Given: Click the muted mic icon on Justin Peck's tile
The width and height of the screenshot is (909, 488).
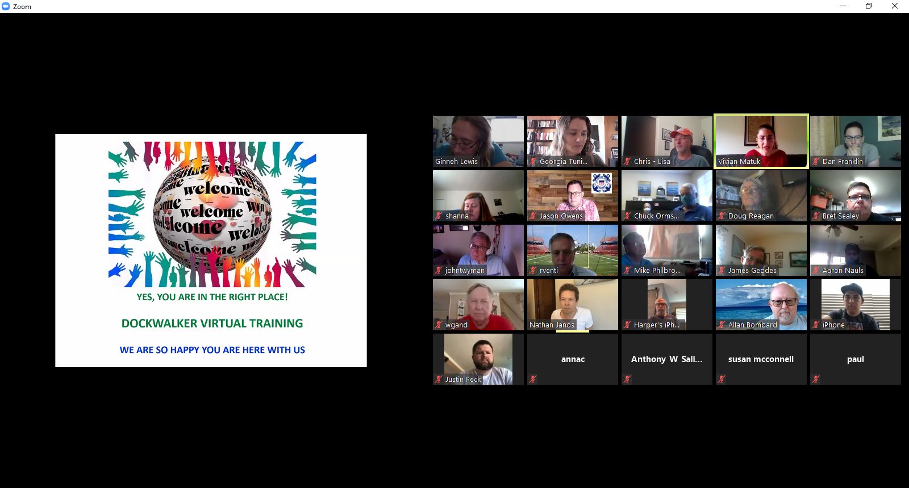Looking at the screenshot, I should tap(439, 380).
